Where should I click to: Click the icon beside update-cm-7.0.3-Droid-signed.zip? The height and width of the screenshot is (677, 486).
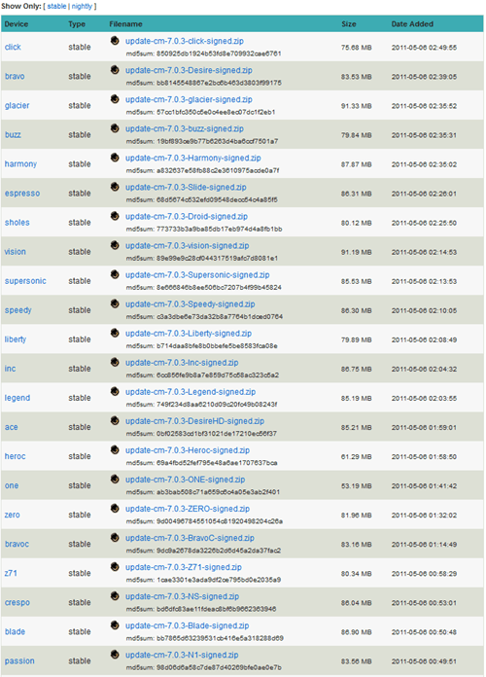coord(115,216)
